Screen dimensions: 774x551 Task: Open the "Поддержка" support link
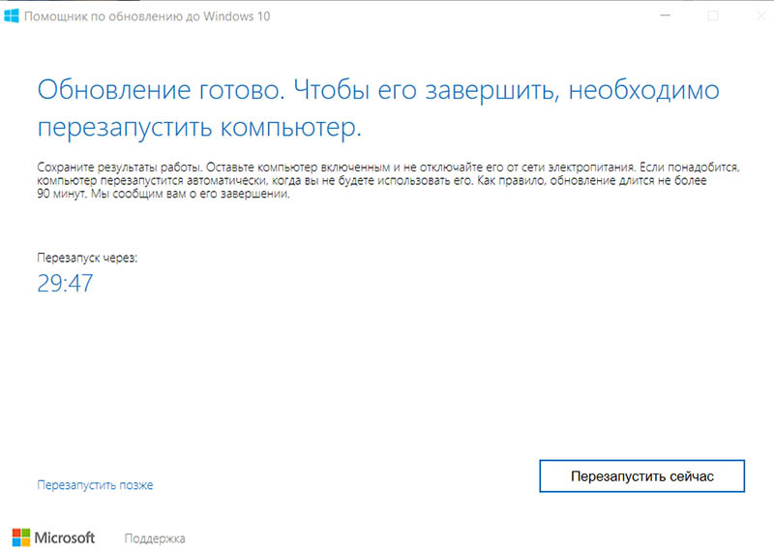(155, 538)
